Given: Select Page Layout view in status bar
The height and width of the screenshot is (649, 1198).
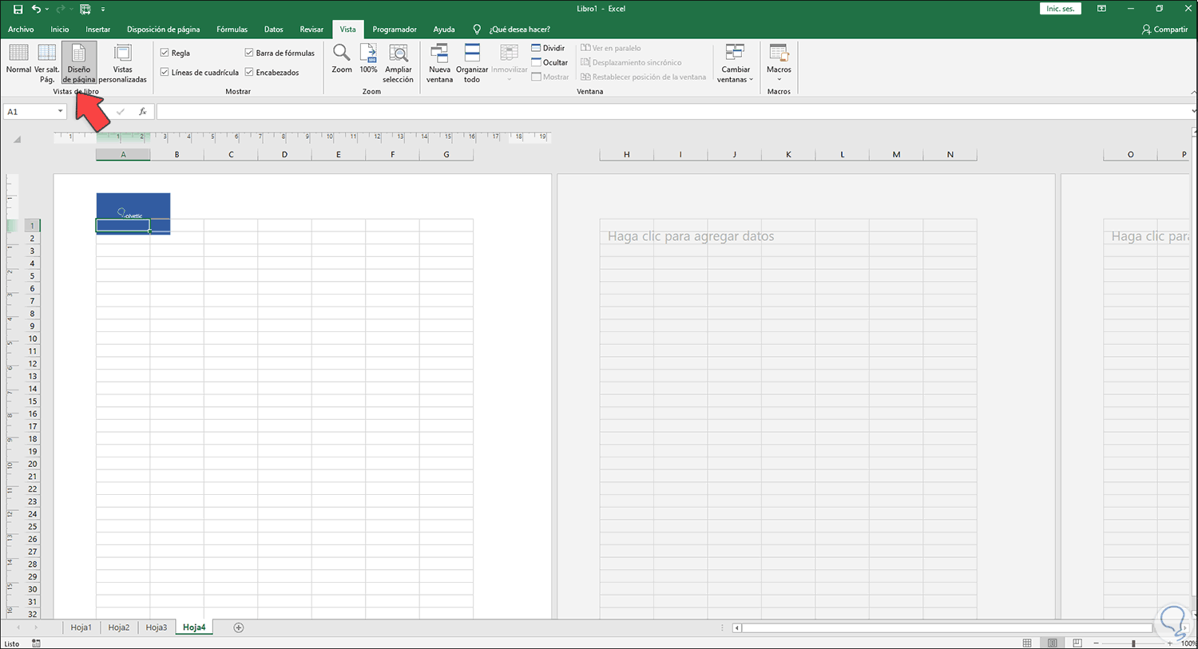Looking at the screenshot, I should tap(1053, 643).
